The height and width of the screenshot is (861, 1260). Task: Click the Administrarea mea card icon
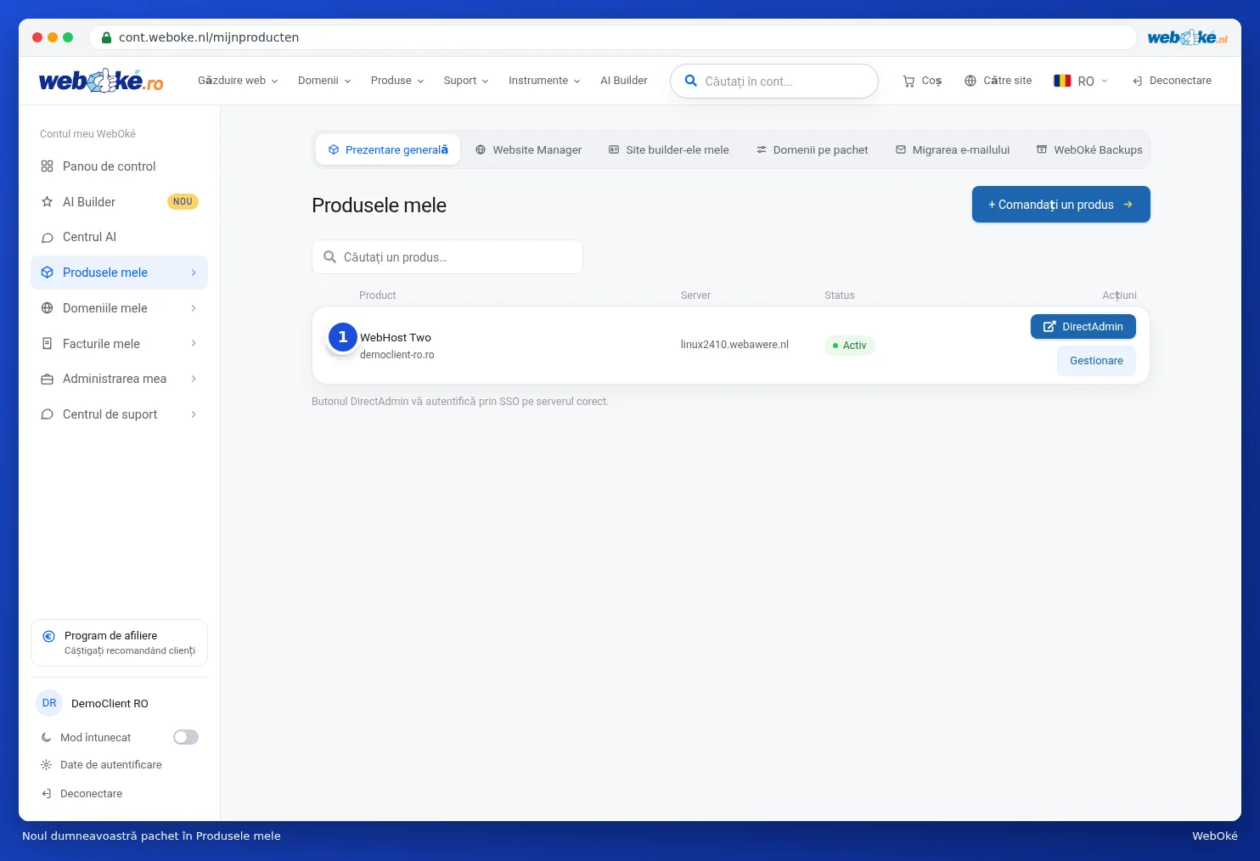[x=48, y=380]
